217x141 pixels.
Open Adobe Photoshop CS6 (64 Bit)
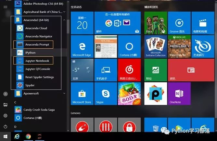coord(39,4)
